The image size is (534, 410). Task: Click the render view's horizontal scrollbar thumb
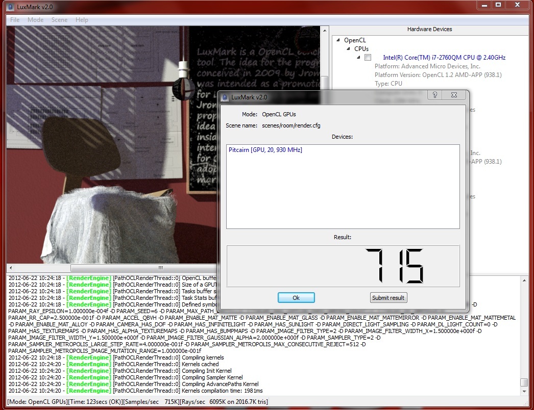click(160, 268)
